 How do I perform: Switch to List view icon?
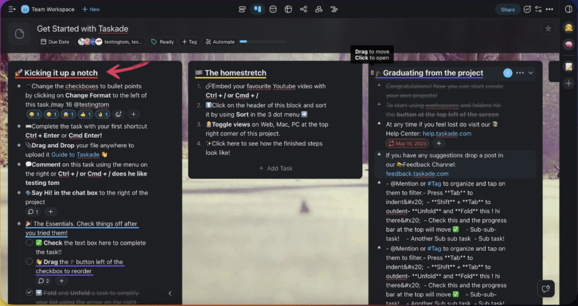point(242,9)
